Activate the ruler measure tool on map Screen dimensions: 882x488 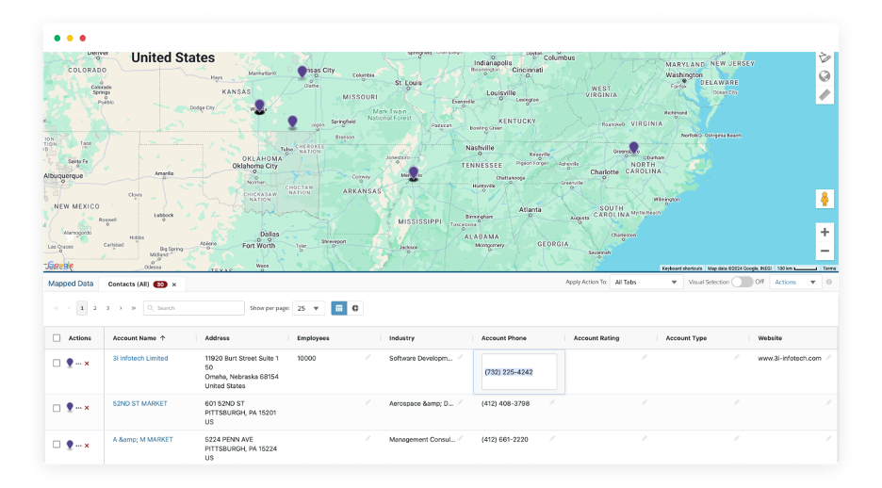click(825, 95)
